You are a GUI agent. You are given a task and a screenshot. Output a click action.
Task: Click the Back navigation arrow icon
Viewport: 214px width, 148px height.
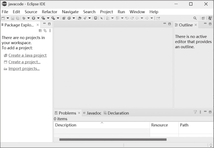pyautogui.click(x=137, y=18)
